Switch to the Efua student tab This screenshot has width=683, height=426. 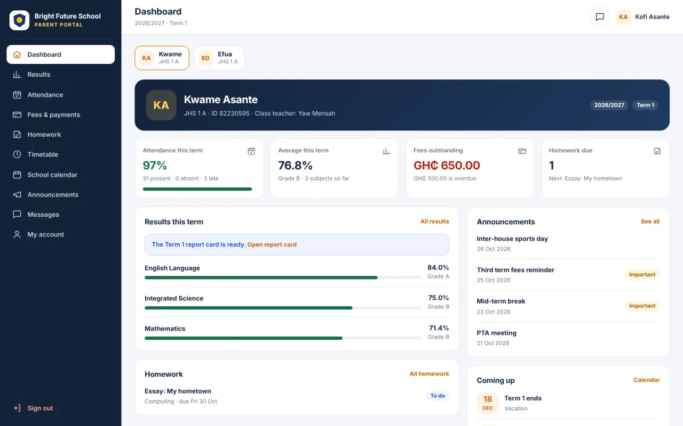(x=219, y=58)
